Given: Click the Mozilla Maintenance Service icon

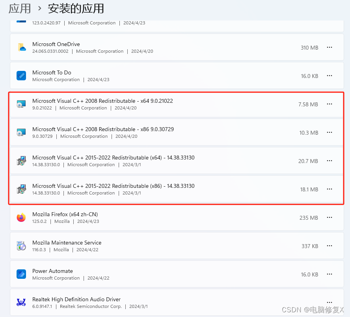Looking at the screenshot, I should tap(21, 246).
